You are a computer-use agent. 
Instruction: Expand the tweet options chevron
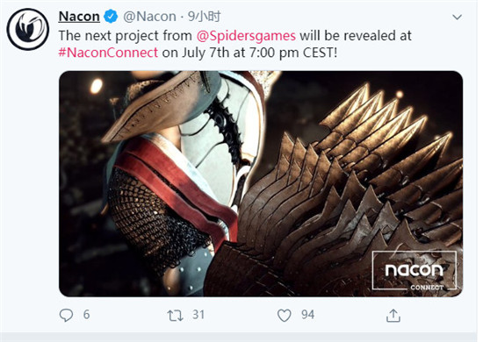point(458,17)
